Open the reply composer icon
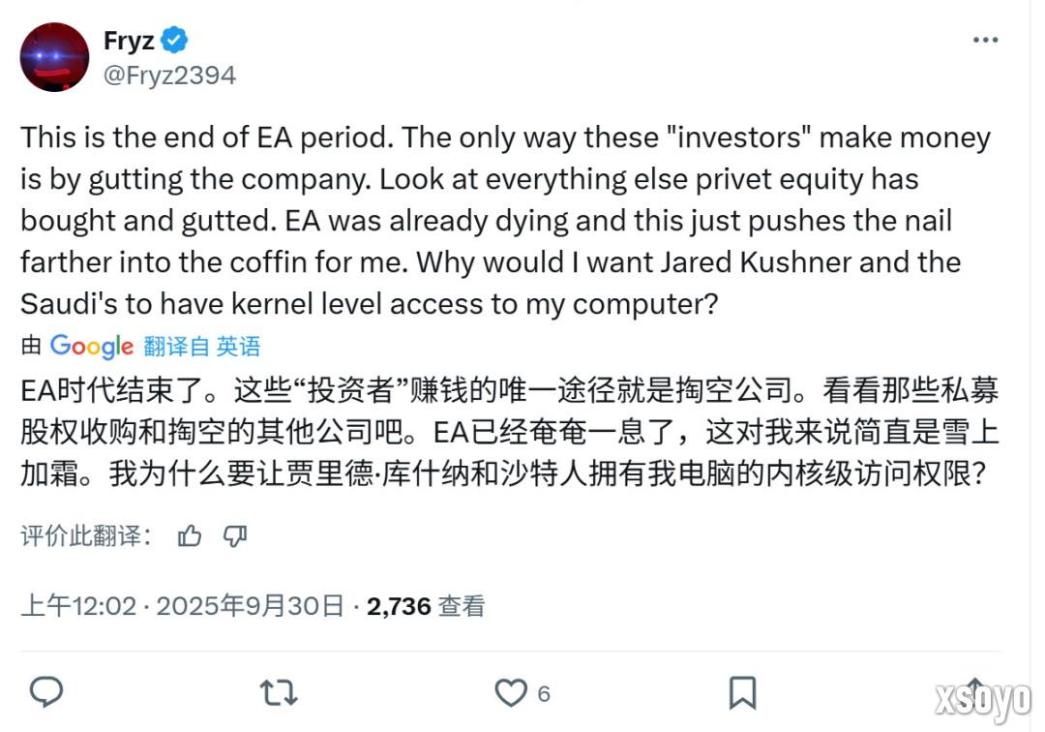This screenshot has height=732, width=1045. 46,692
